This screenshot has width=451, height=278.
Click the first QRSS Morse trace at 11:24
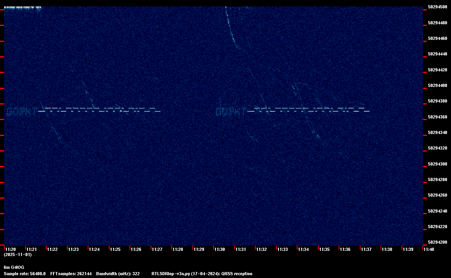pos(99,110)
